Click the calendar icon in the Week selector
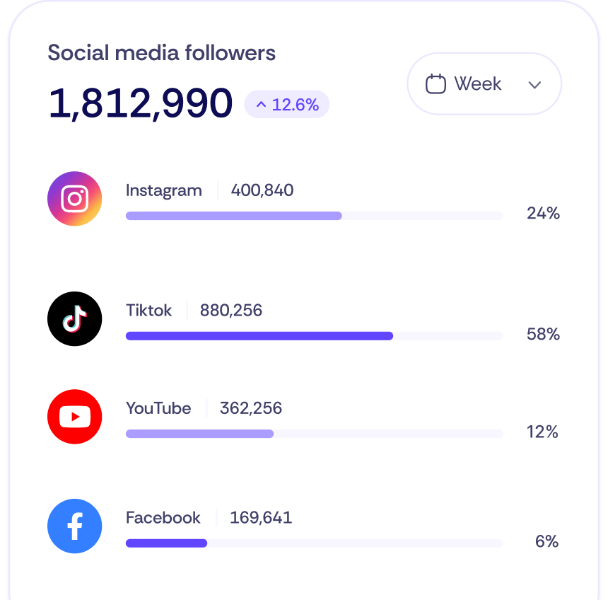The image size is (608, 600). coord(436,83)
